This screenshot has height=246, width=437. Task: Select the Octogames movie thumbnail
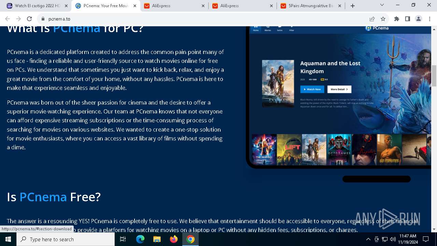pyautogui.click(x=339, y=150)
